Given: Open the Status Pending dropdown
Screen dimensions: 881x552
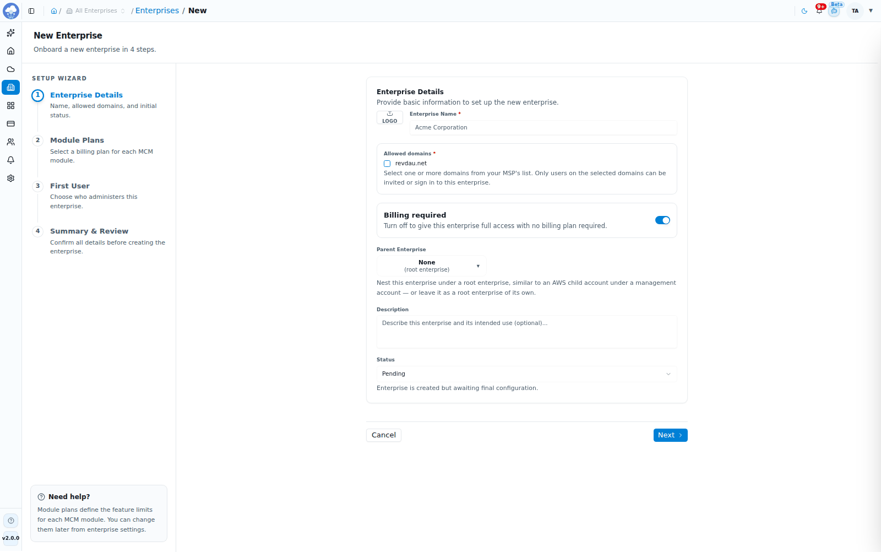Looking at the screenshot, I should [x=526, y=374].
